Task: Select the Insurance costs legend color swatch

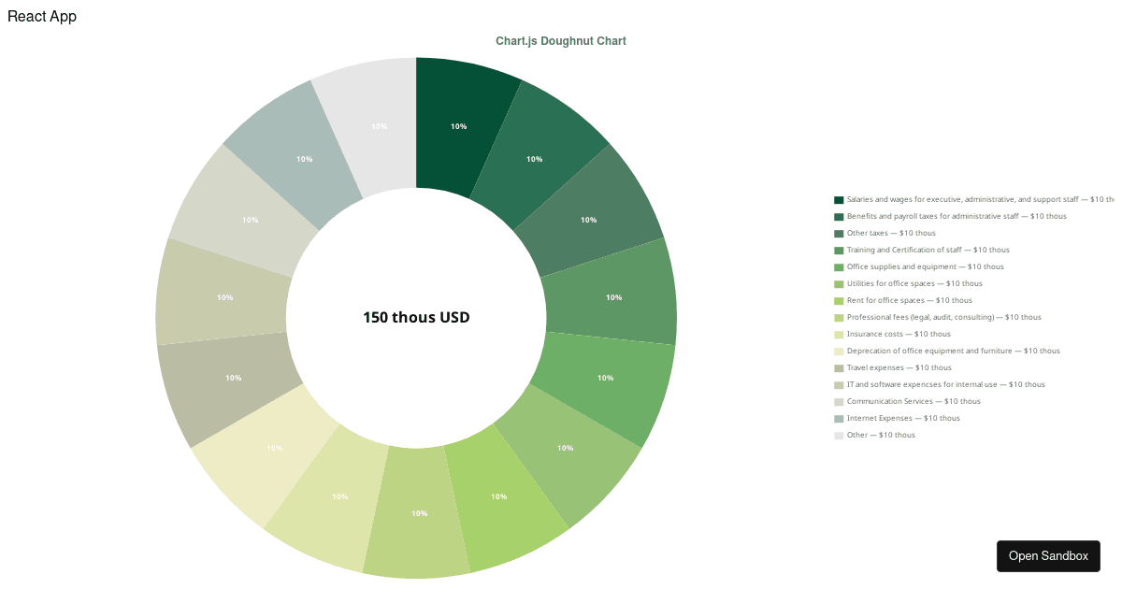Action: [x=838, y=334]
